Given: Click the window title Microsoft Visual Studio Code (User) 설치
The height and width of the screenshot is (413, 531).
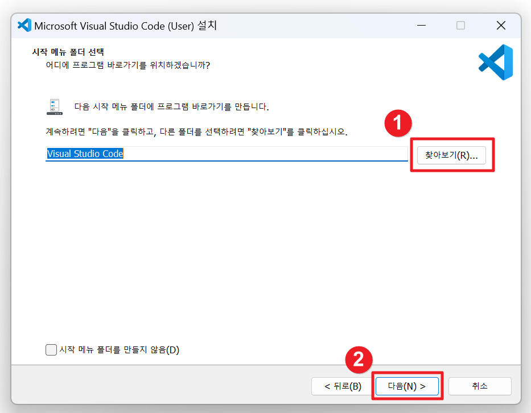Looking at the screenshot, I should (126, 26).
